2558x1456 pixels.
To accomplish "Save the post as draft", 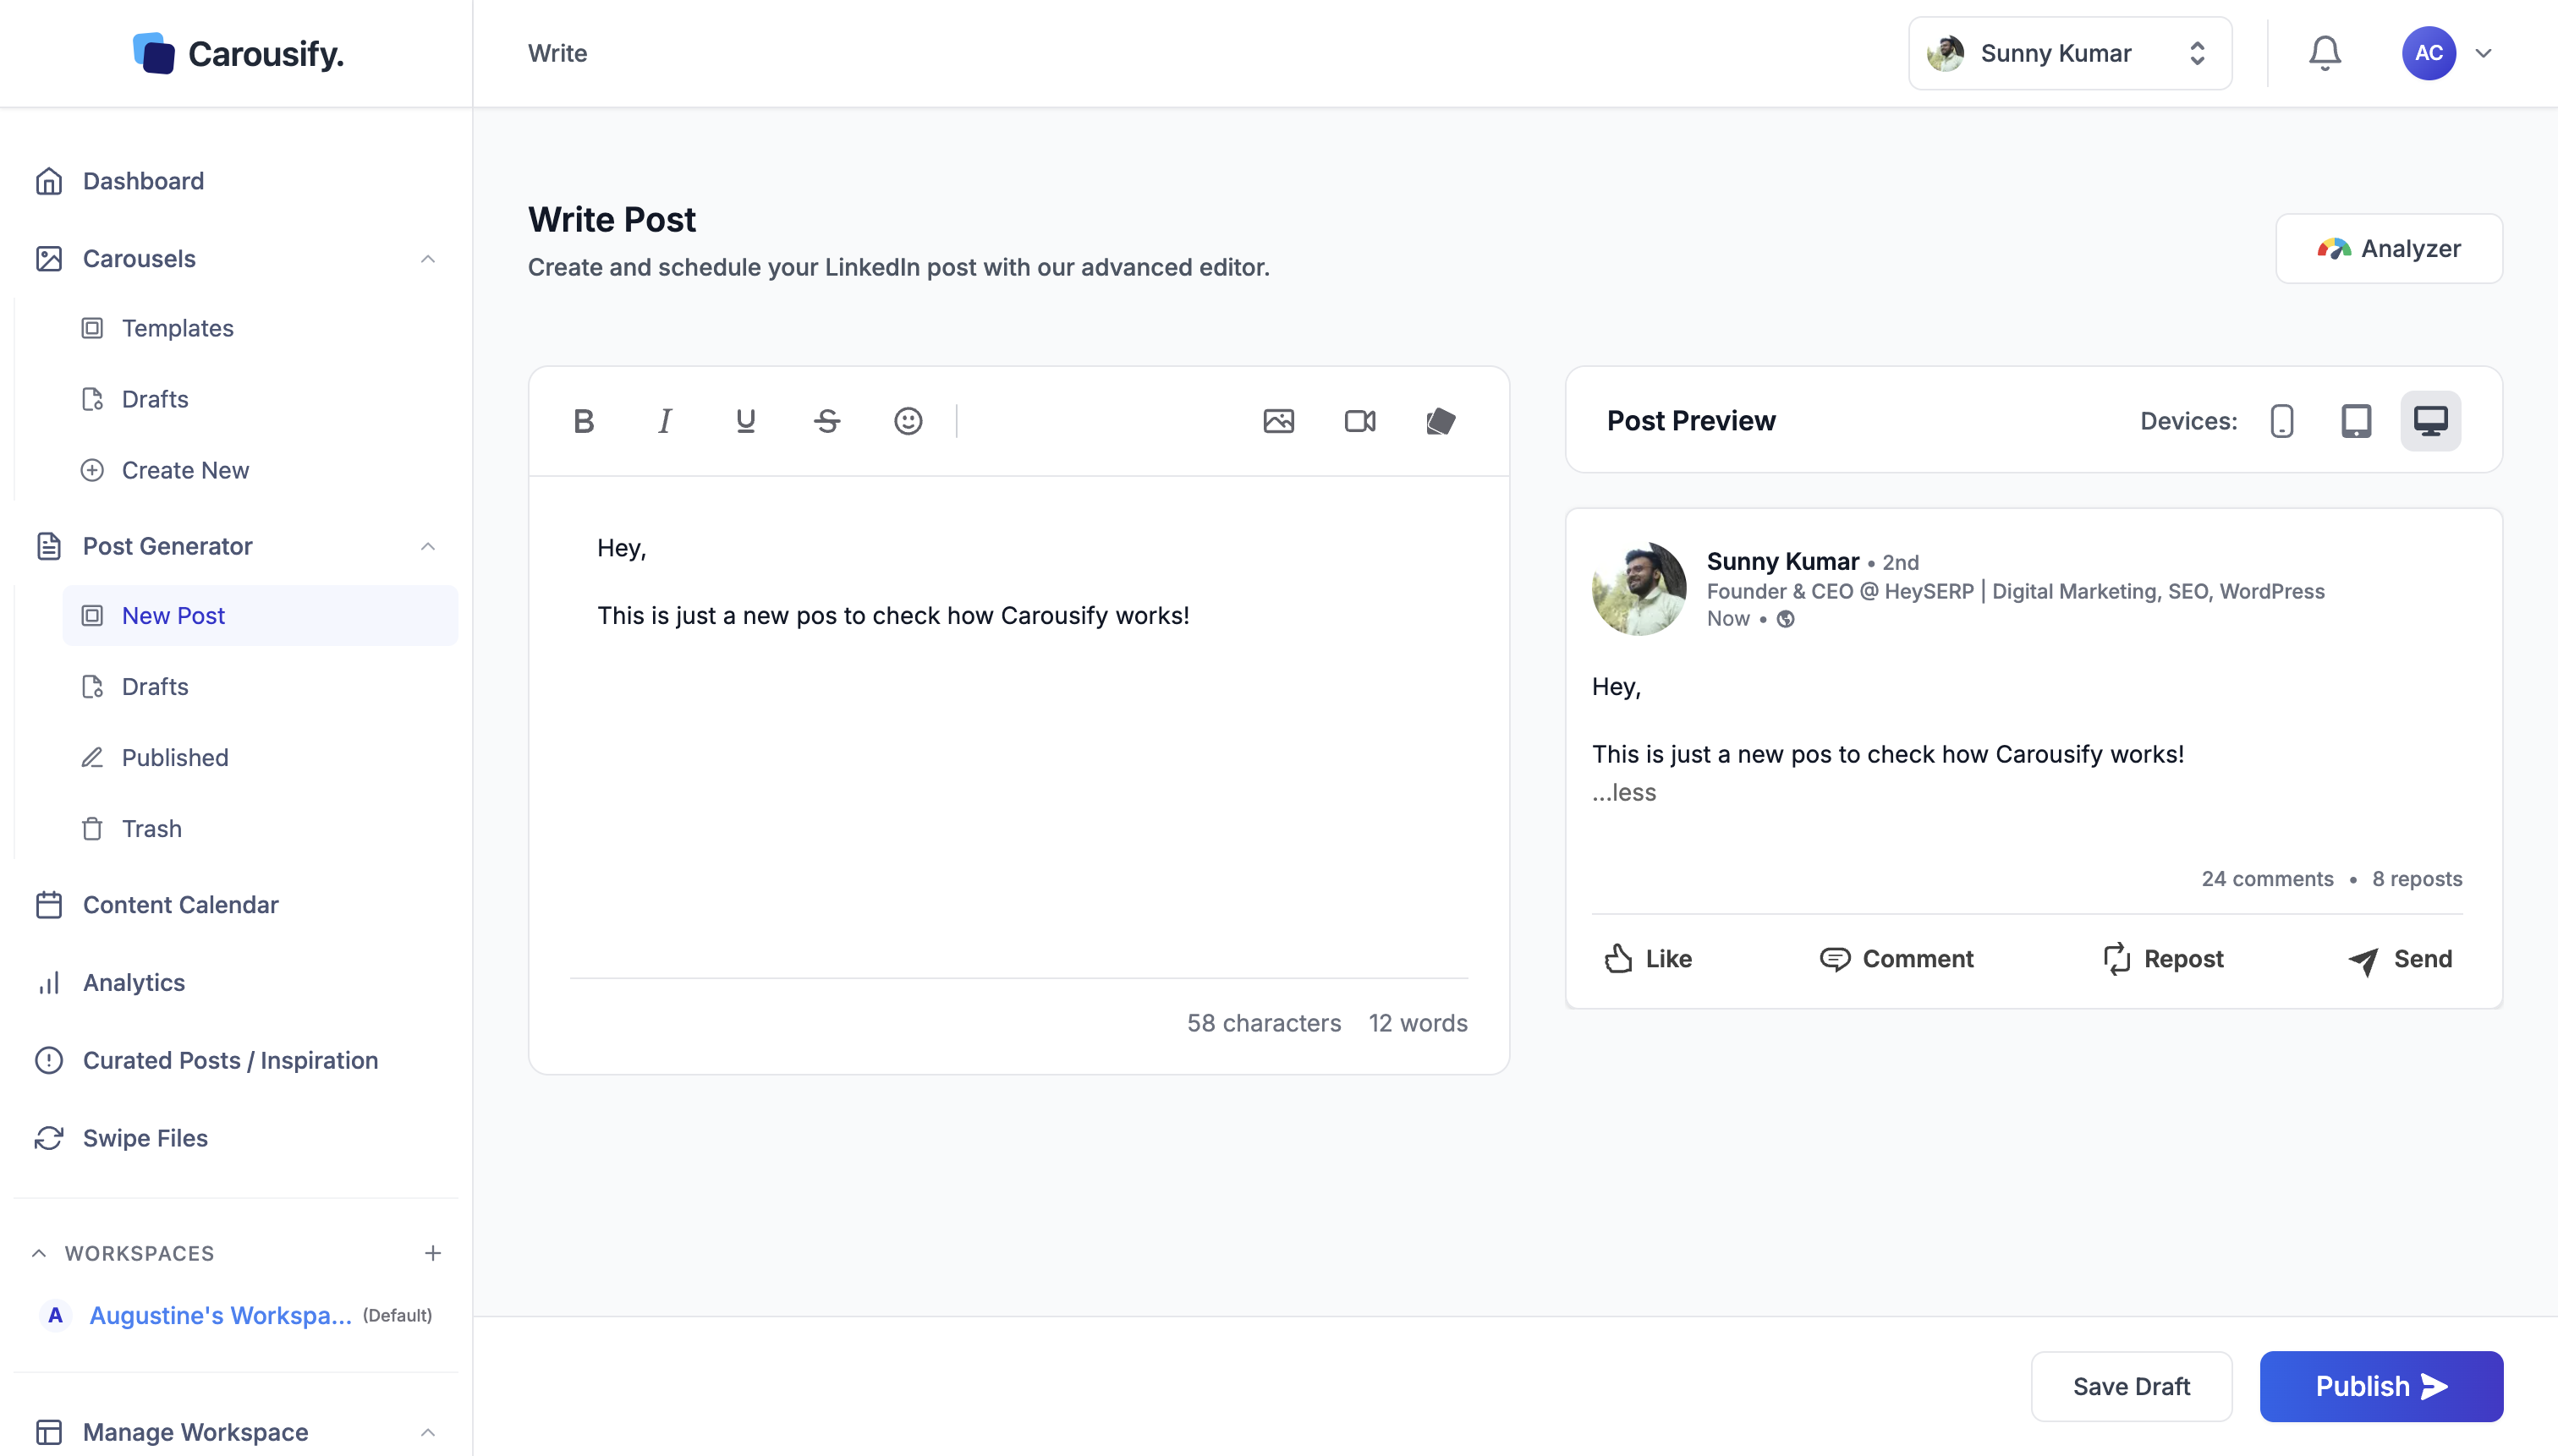I will coord(2131,1386).
